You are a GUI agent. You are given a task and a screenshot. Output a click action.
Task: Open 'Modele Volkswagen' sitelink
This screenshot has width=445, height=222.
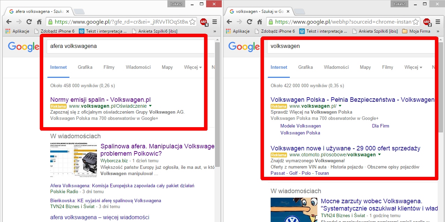coord(301,126)
